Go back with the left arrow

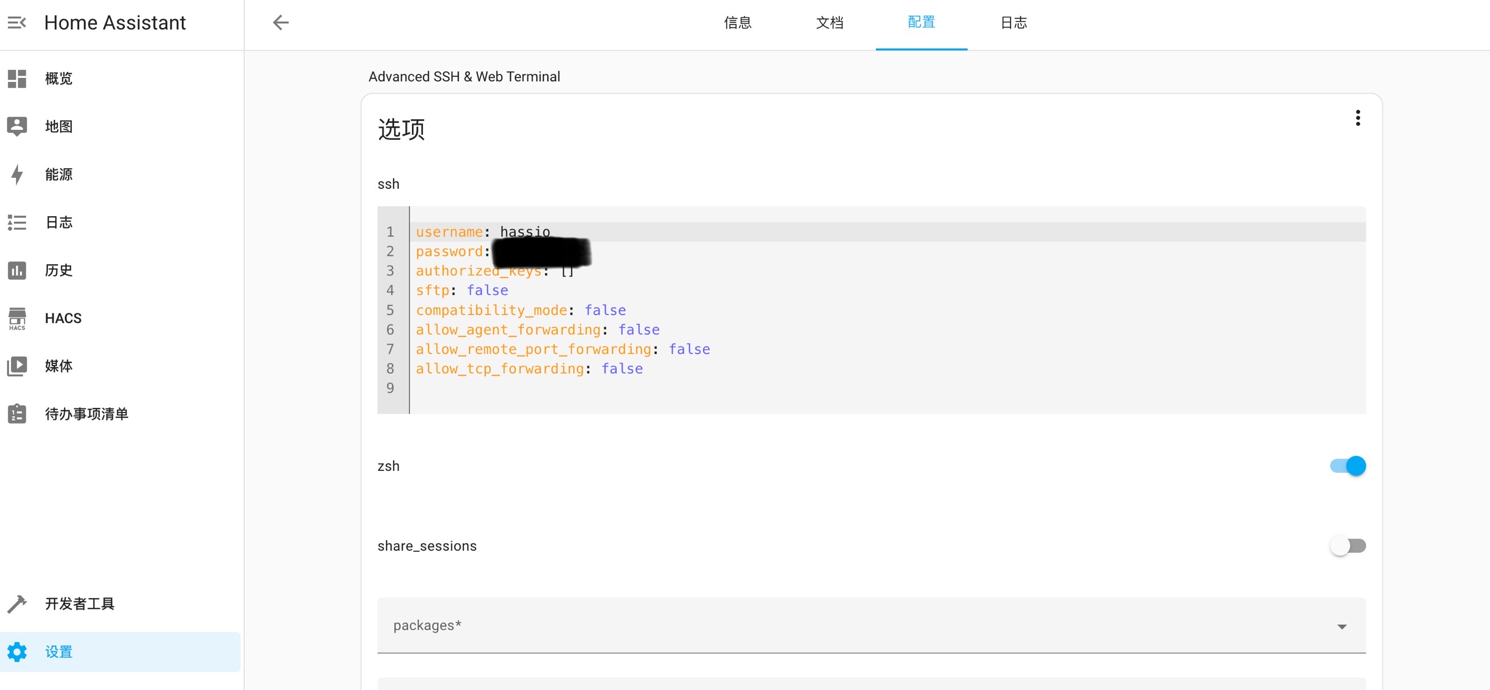280,22
